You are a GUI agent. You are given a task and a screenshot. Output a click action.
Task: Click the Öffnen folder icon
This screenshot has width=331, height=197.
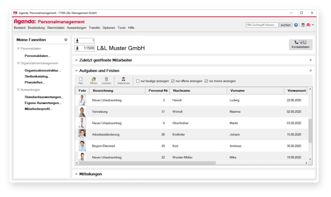(x=94, y=79)
